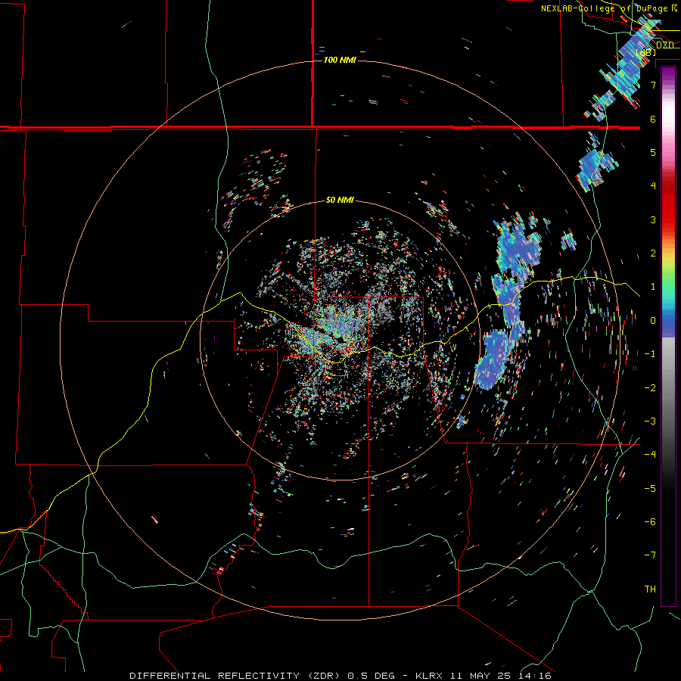Click the "TH" label below the scale

coord(650,589)
